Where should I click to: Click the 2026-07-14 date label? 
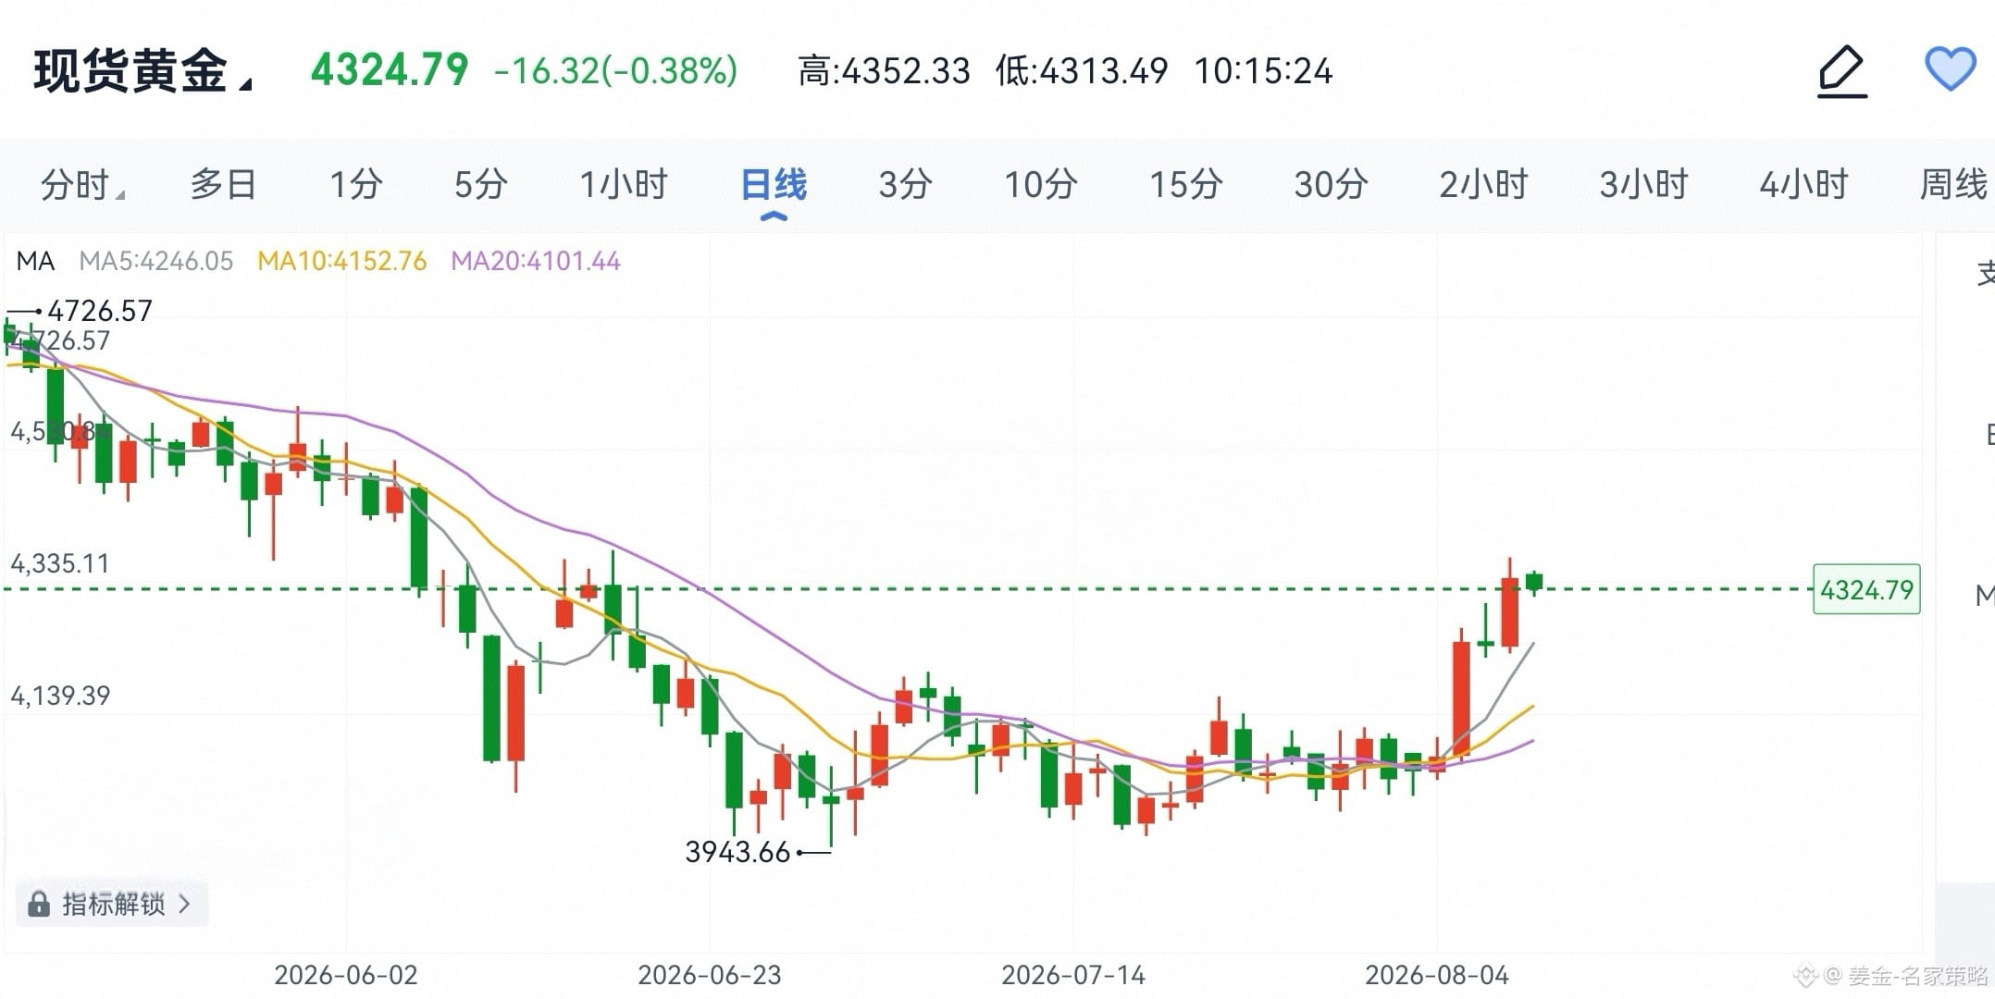click(x=1073, y=975)
